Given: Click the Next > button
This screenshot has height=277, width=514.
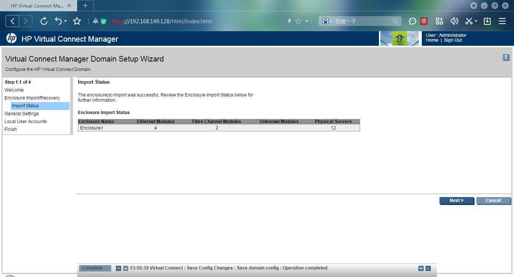Looking at the screenshot, I should (x=456, y=200).
